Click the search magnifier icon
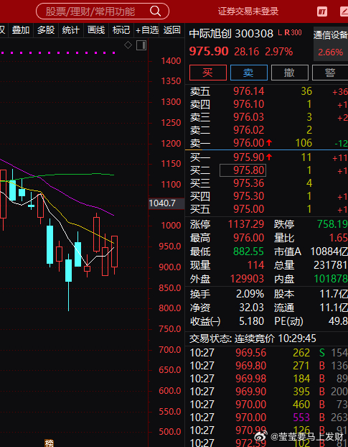348x447 pixels. (156, 11)
